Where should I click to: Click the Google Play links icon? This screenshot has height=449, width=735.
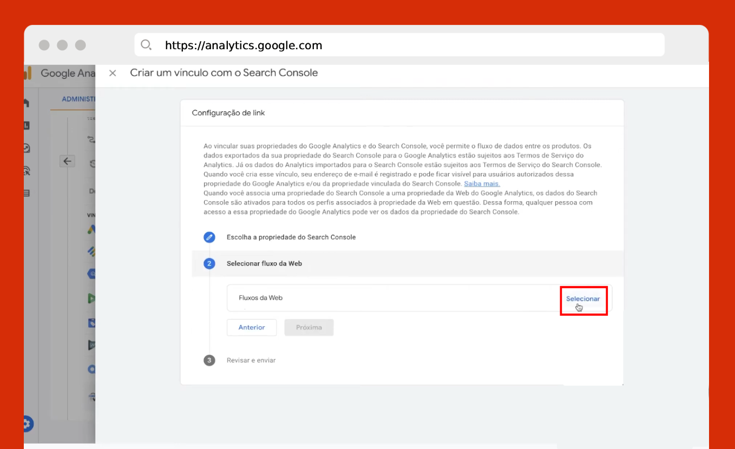click(91, 298)
